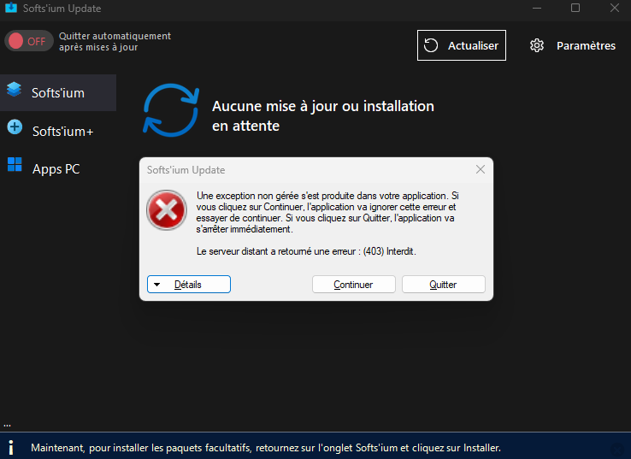Click the ellipsis above the info bar
Viewport: 631px width, 459px height.
click(x=7, y=425)
